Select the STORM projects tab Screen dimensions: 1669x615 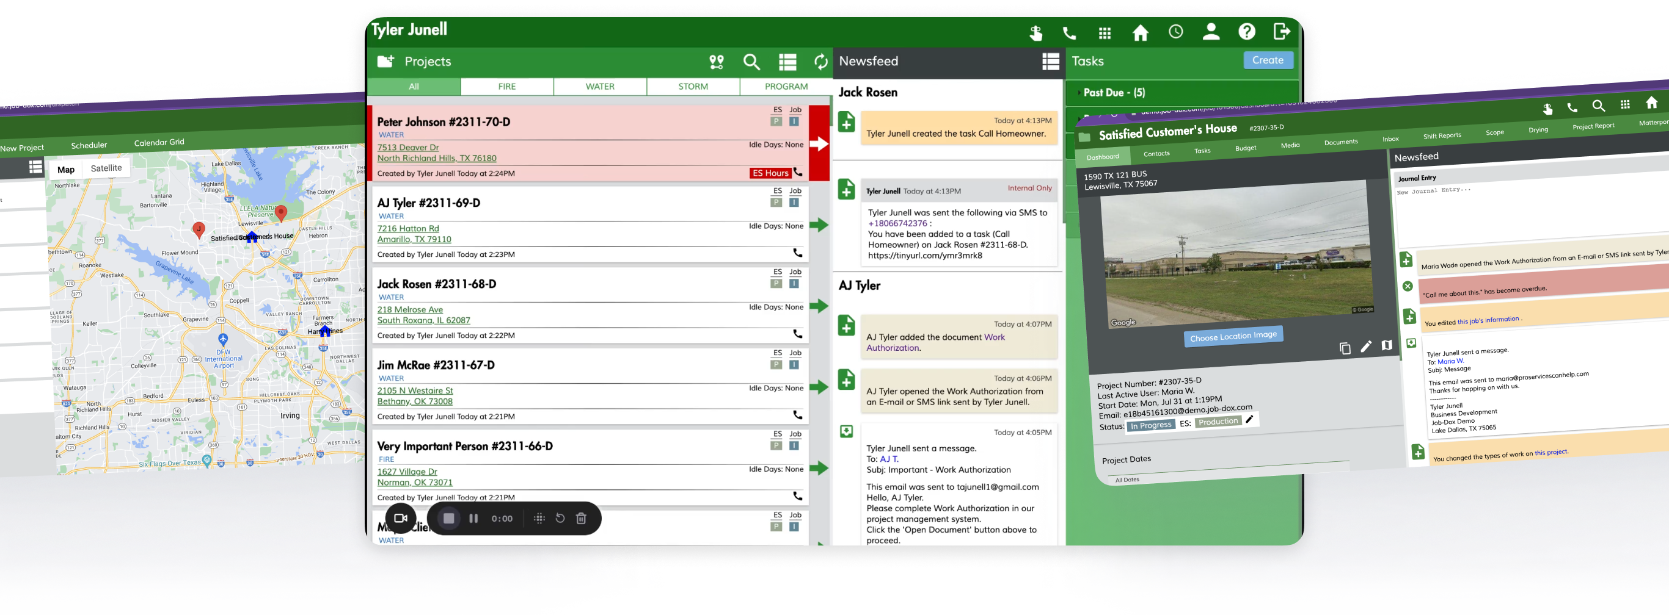[693, 87]
